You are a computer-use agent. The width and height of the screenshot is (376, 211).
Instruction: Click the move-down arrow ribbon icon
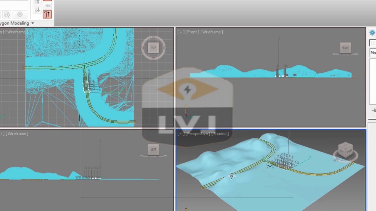[37, 10]
